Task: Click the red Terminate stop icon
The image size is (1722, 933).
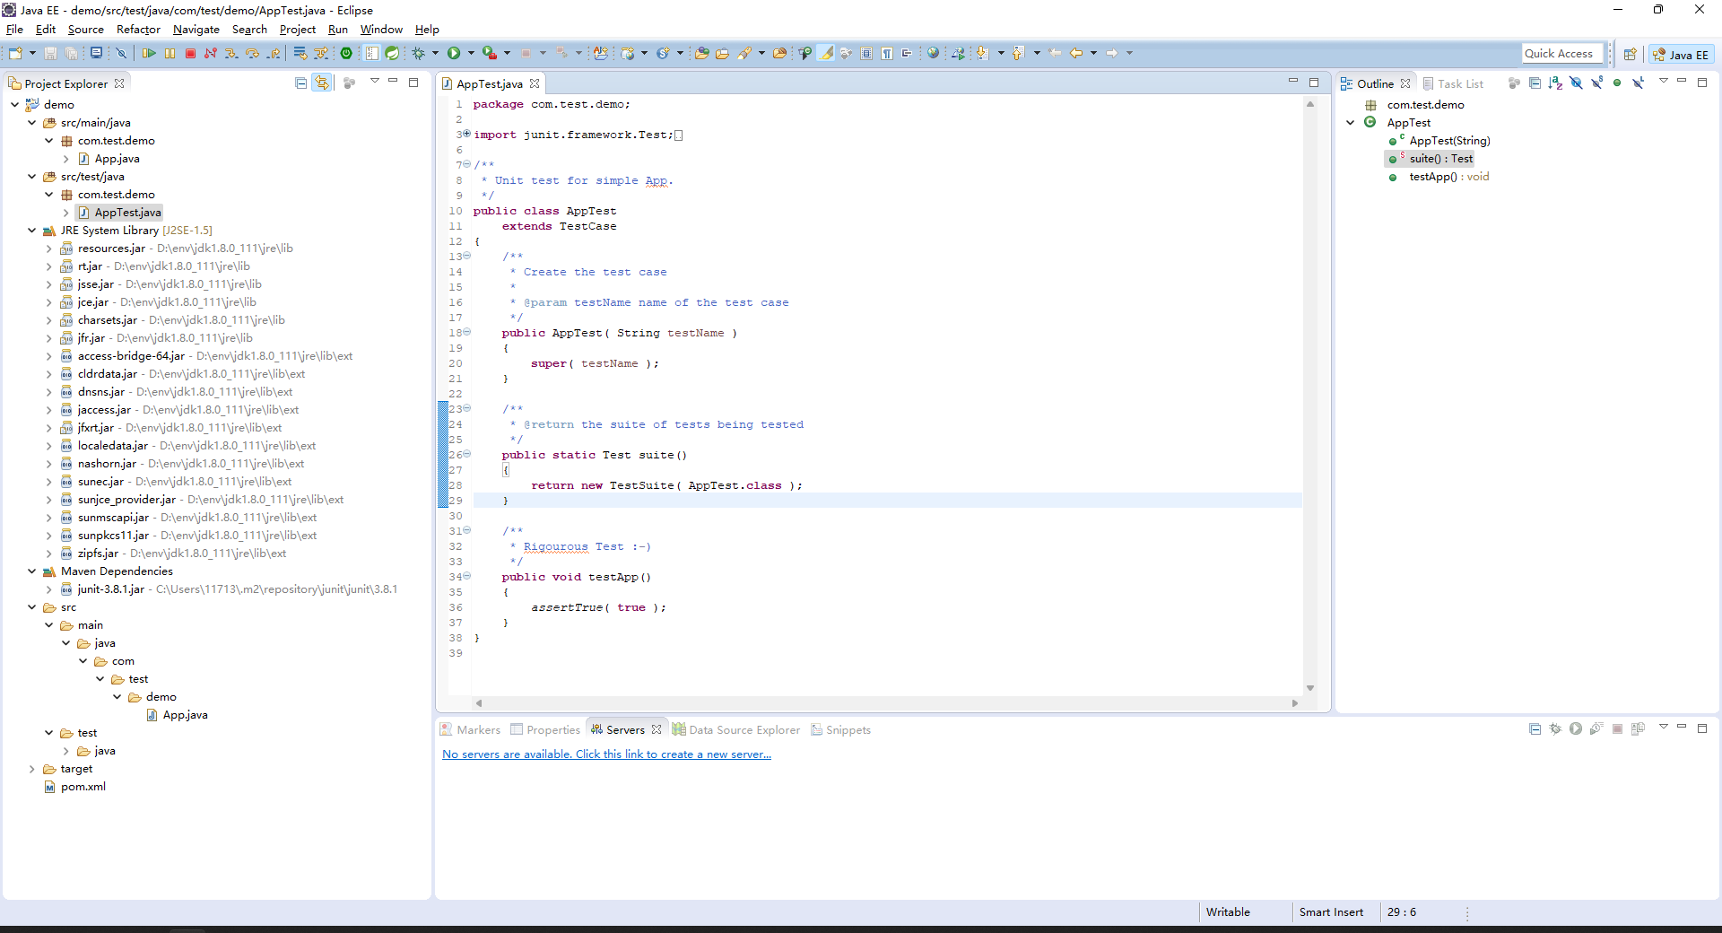Action: 190,54
